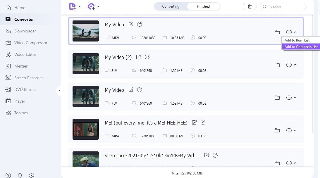Open the folder for the vlc-record video
Viewport: 320px width, 178px height.
tap(277, 163)
